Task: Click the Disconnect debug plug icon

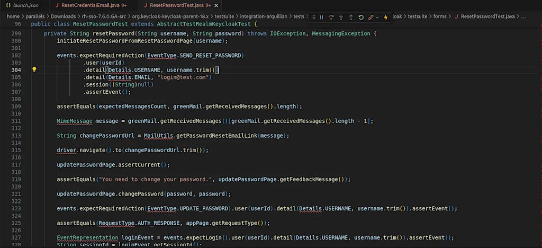Action: tap(371, 17)
